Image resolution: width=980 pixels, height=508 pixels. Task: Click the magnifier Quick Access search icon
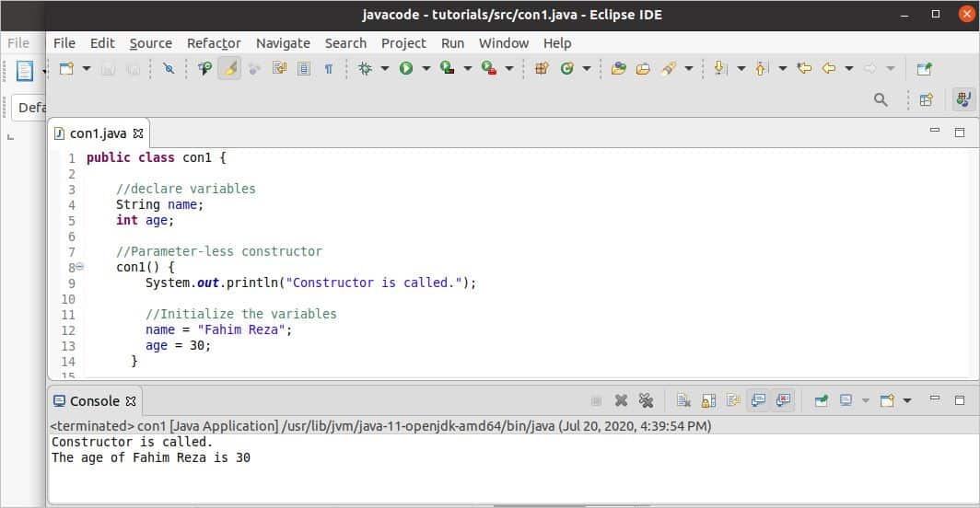tap(881, 100)
